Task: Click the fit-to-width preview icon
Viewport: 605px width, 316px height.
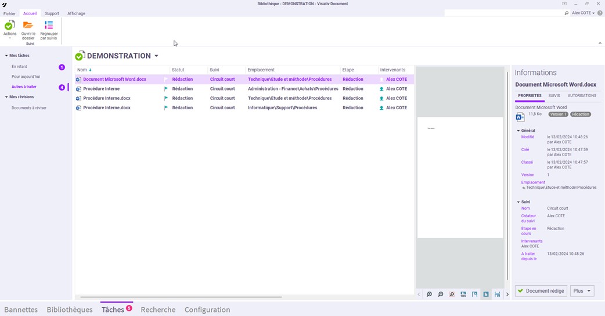Action: [x=497, y=295]
